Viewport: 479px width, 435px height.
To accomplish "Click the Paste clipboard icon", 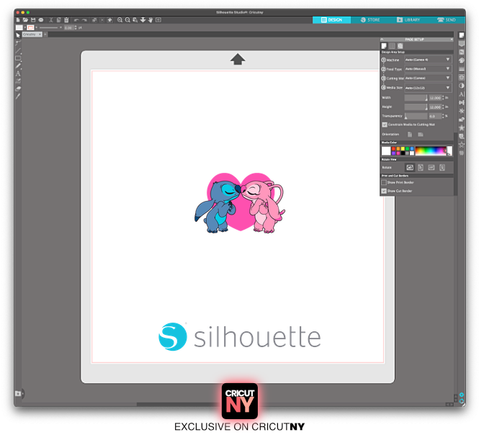I will tap(66, 20).
